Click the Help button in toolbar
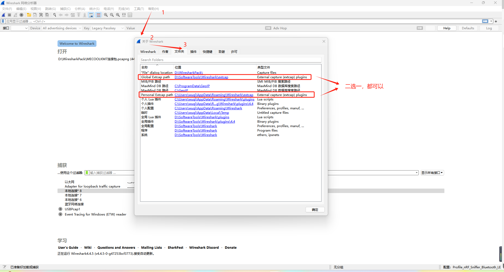 [447, 28]
